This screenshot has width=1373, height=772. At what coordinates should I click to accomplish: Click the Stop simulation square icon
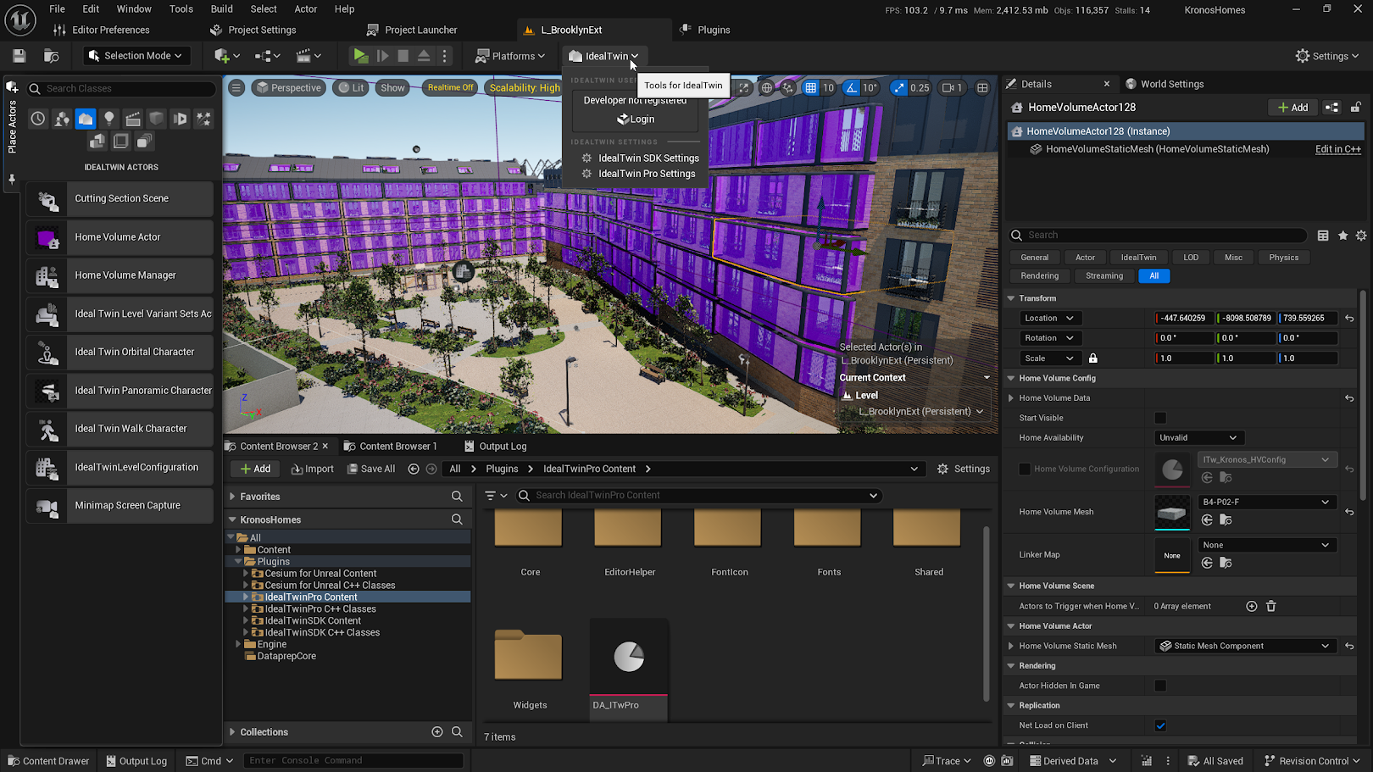coord(403,56)
